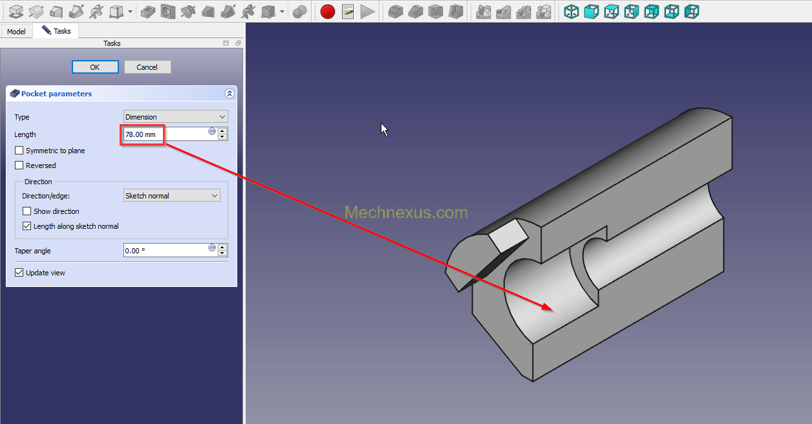Switch to the Model tab
The image size is (812, 424).
[x=16, y=31]
